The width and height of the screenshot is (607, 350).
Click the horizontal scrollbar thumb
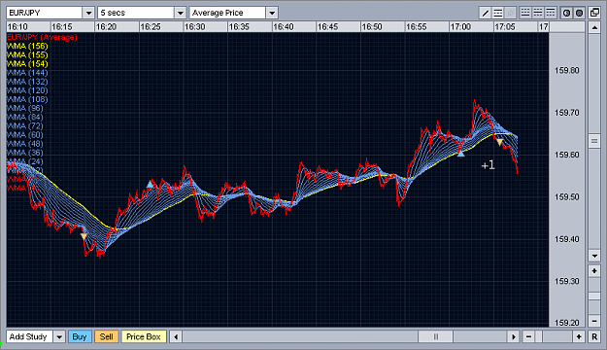[x=435, y=336]
